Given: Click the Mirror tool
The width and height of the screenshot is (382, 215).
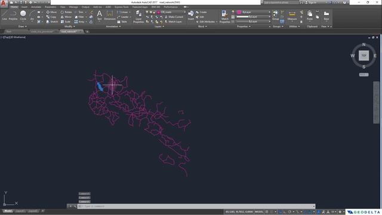Looking at the screenshot, I should pyautogui.click(x=66, y=17).
